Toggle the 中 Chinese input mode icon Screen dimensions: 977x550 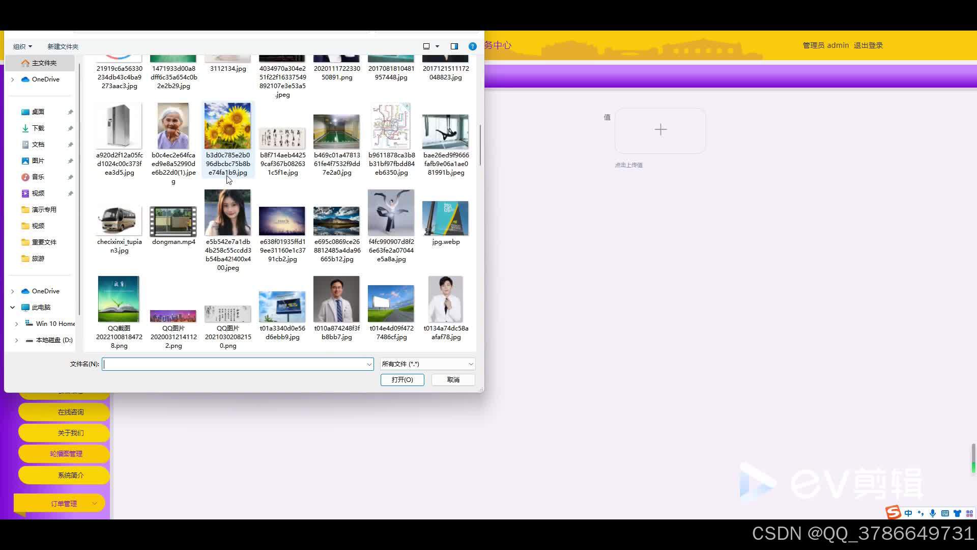coord(908,513)
